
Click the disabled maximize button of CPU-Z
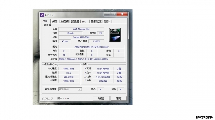(114, 14)
